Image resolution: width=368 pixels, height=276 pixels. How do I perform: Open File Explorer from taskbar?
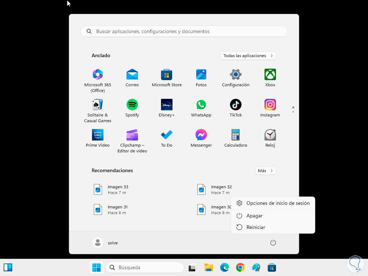pyautogui.click(x=209, y=267)
